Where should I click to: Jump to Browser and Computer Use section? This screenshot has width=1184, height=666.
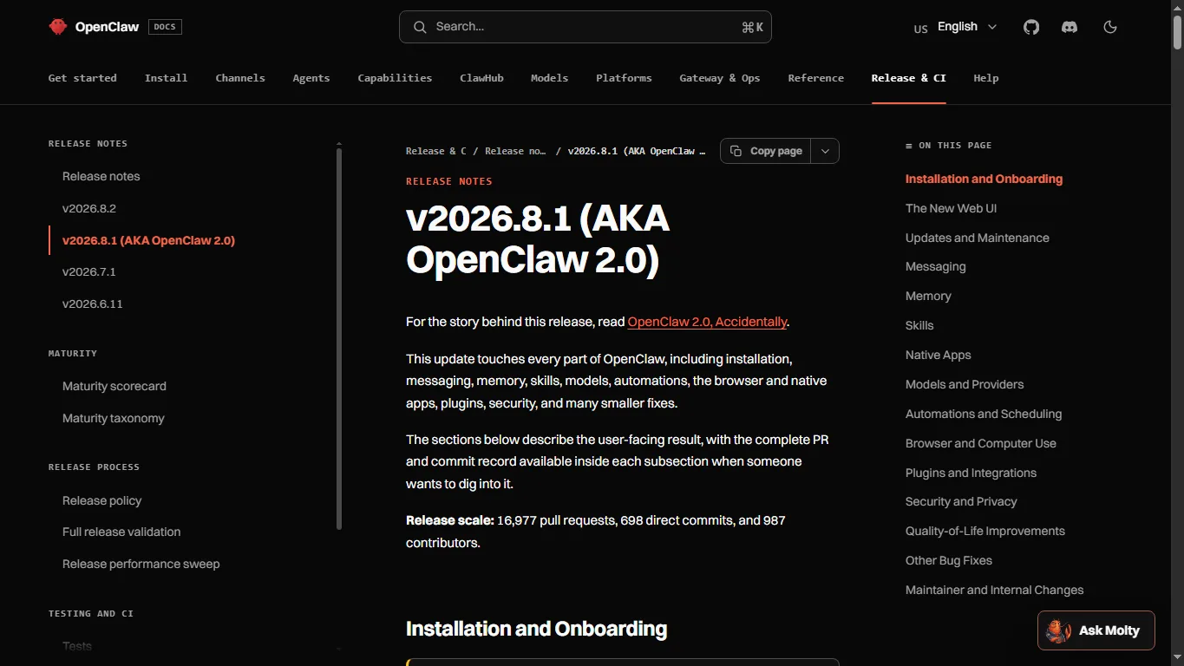coord(981,443)
